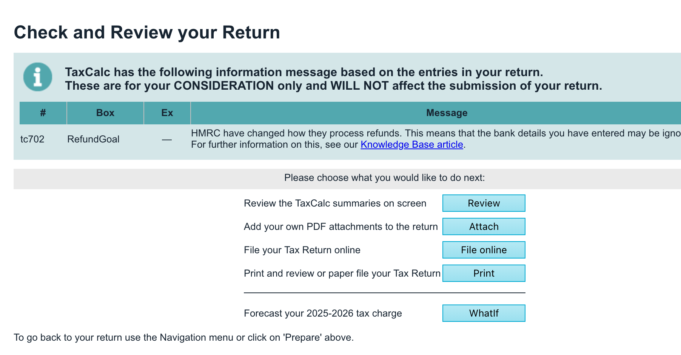681x355 pixels.
Task: Click the '#' column header
Action: [43, 113]
